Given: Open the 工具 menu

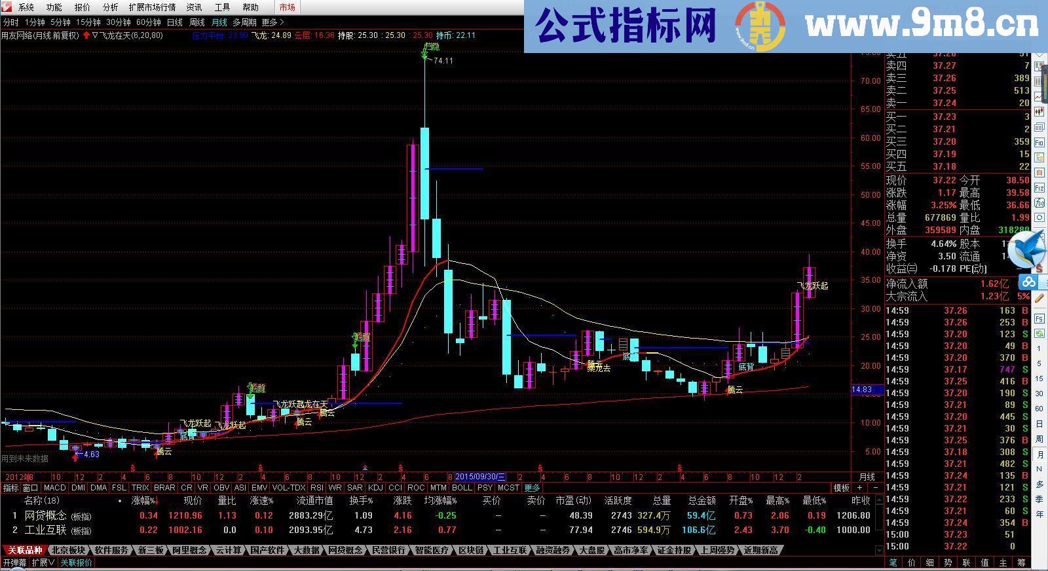Looking at the screenshot, I should click(x=222, y=7).
